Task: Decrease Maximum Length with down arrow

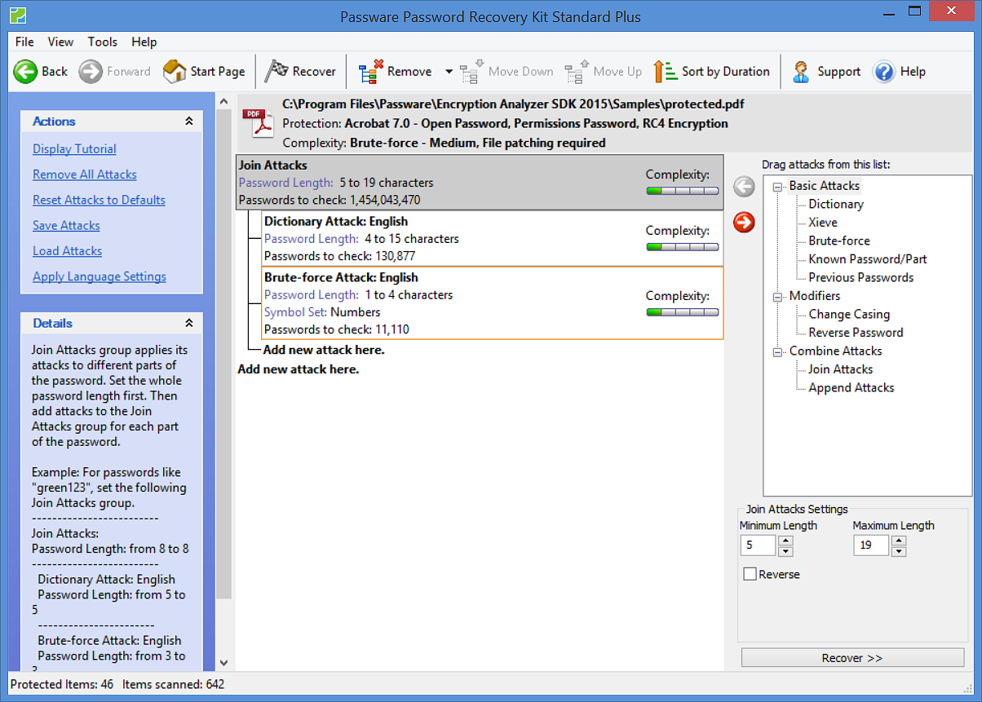Action: tap(899, 551)
